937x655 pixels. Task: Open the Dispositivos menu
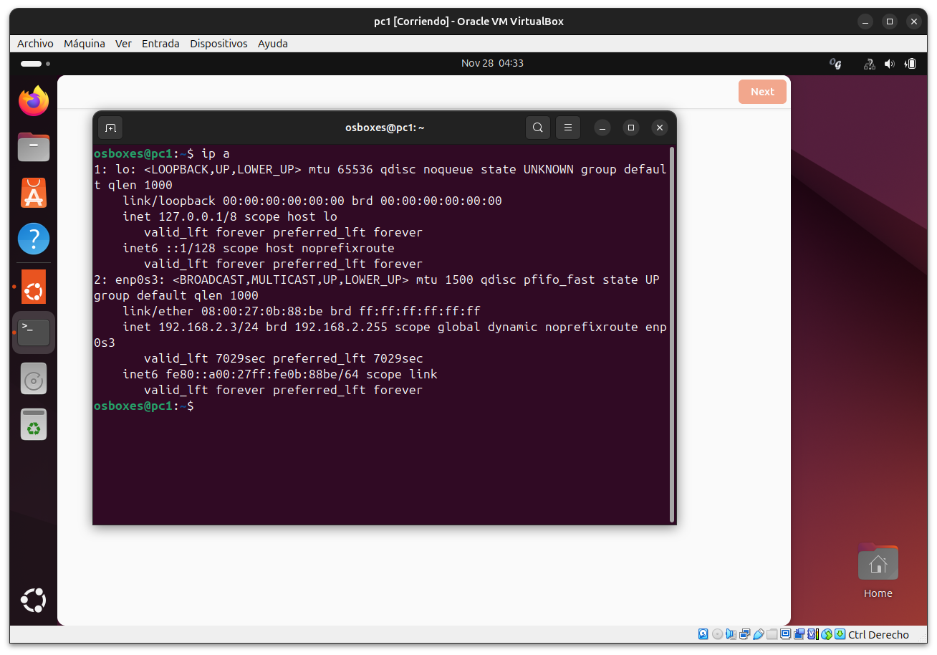[x=218, y=44]
